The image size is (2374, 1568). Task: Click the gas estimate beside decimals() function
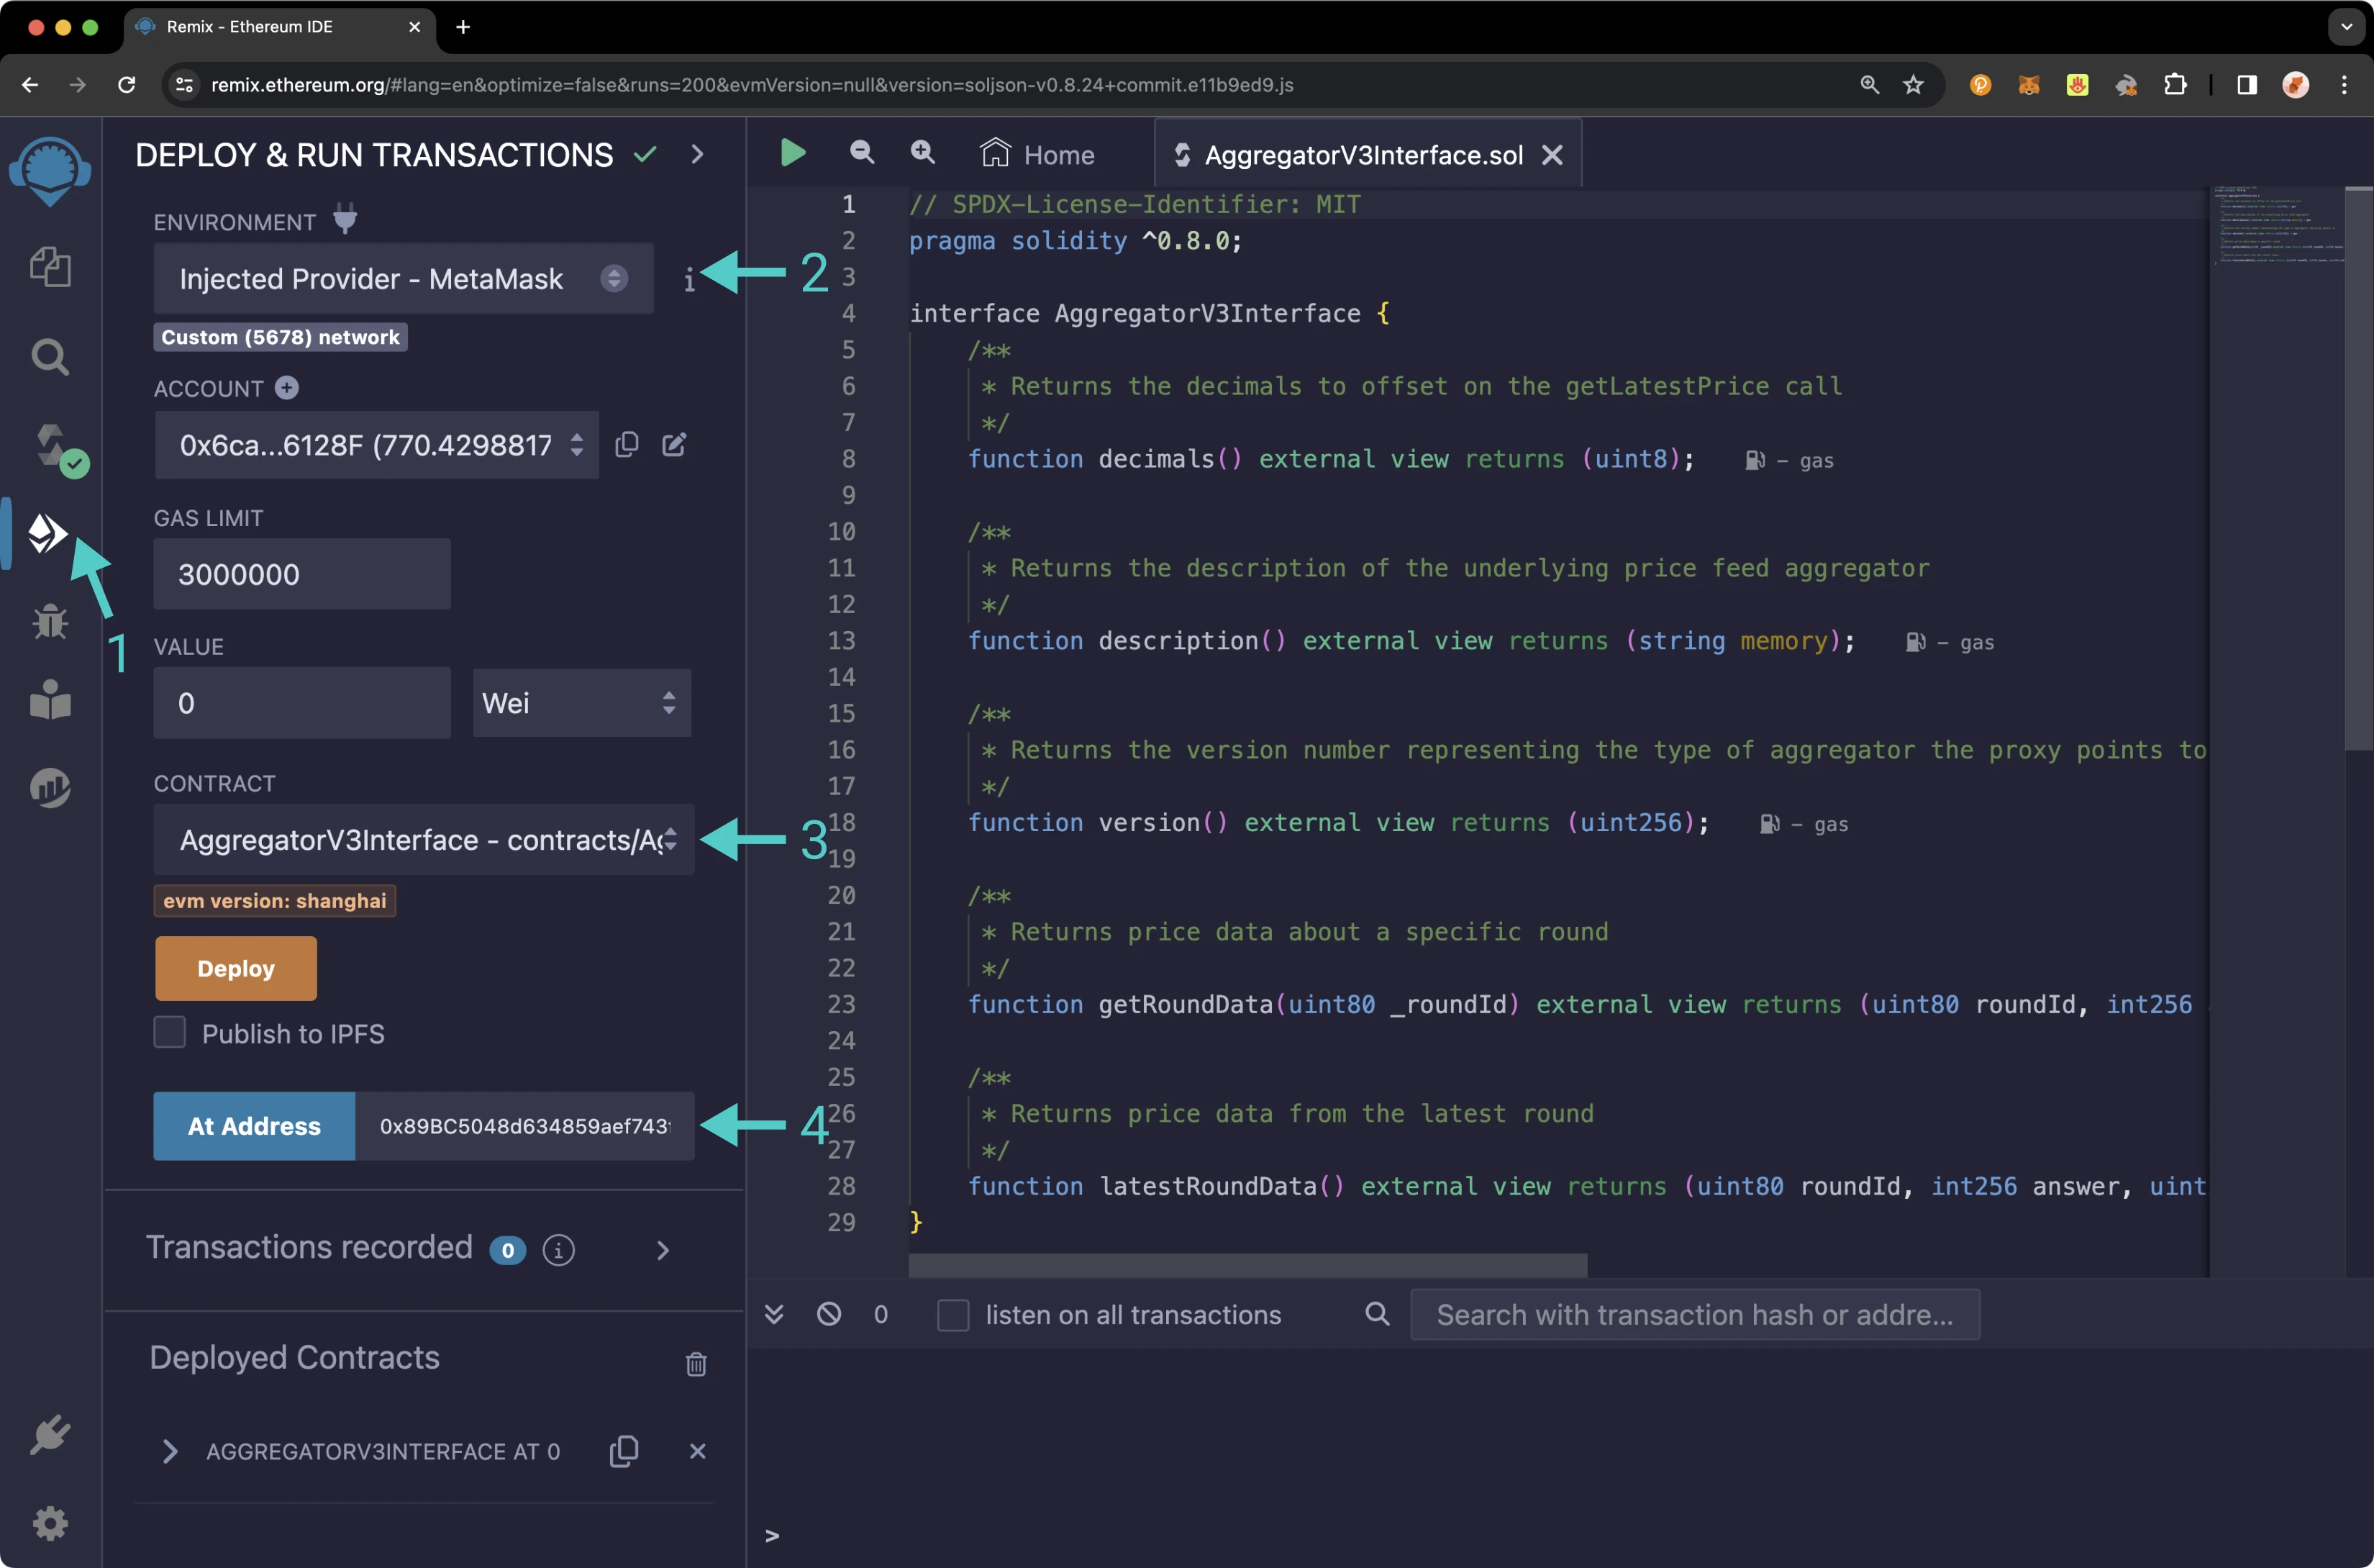[x=1791, y=460]
